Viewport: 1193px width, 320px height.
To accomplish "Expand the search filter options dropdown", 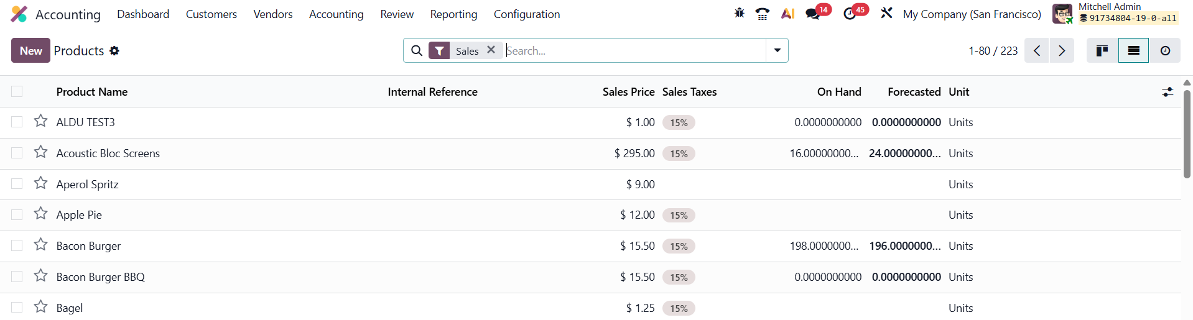I will coord(777,51).
